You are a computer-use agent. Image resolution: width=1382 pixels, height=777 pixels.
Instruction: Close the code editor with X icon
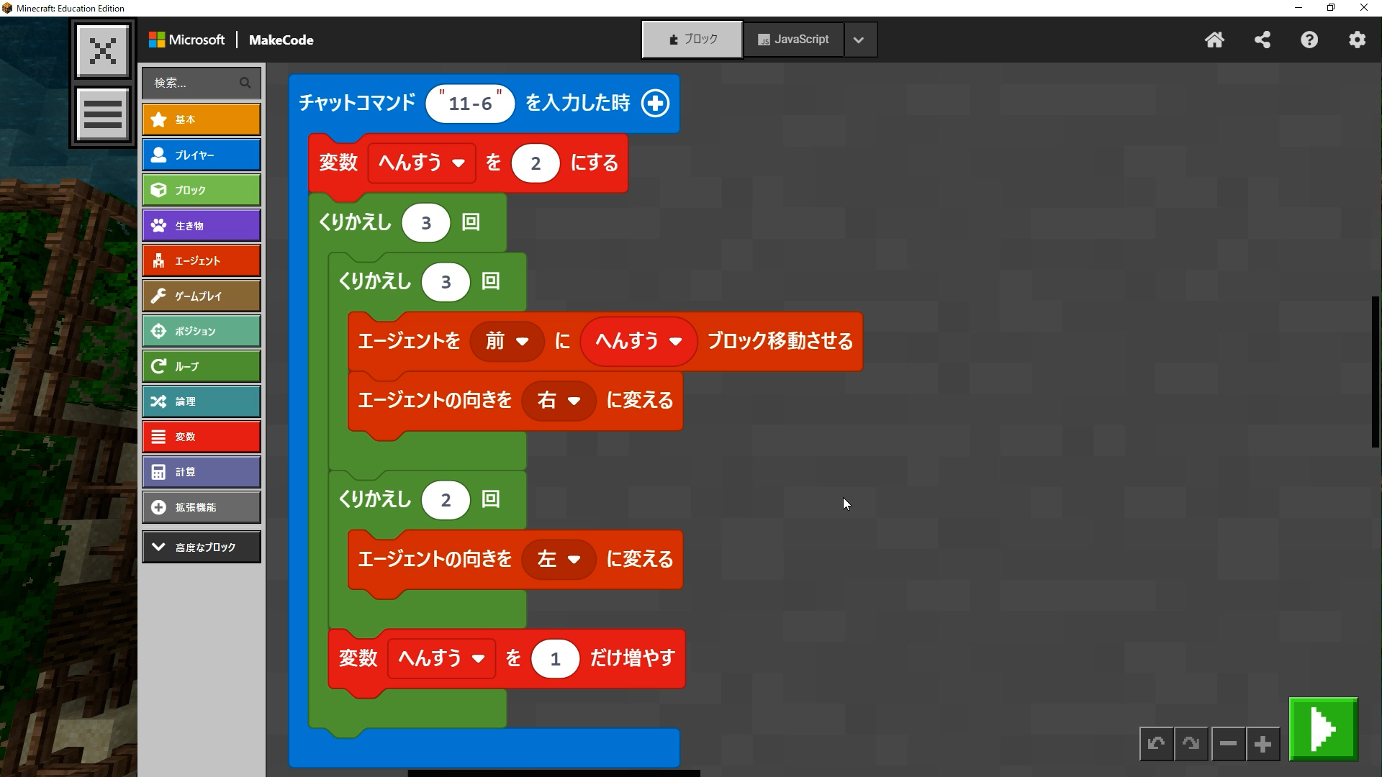(103, 50)
